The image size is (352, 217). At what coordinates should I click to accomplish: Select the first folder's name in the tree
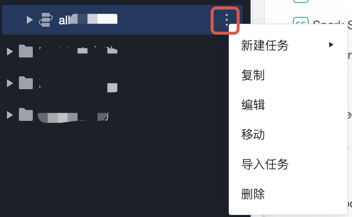[78, 51]
